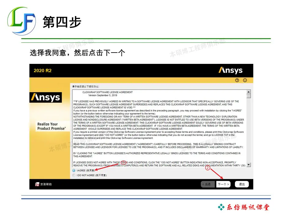The height and width of the screenshot is (220, 294).
Task: Open the info circle icon
Action: [x=245, y=80]
